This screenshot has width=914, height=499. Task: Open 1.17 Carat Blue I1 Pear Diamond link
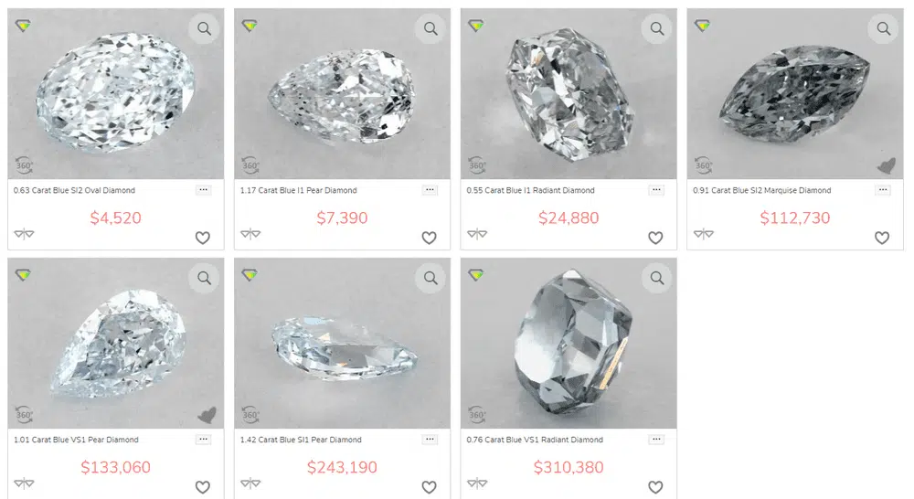299,191
